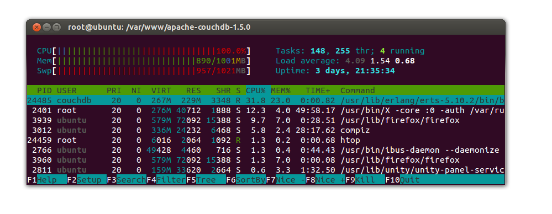The height and width of the screenshot is (214, 552).
Task: Select the firefox process with PID 3939
Action: coord(266,120)
